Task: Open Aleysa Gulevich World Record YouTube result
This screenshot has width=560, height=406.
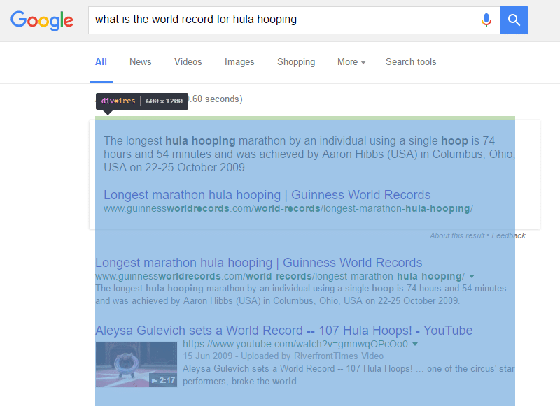Action: click(284, 331)
